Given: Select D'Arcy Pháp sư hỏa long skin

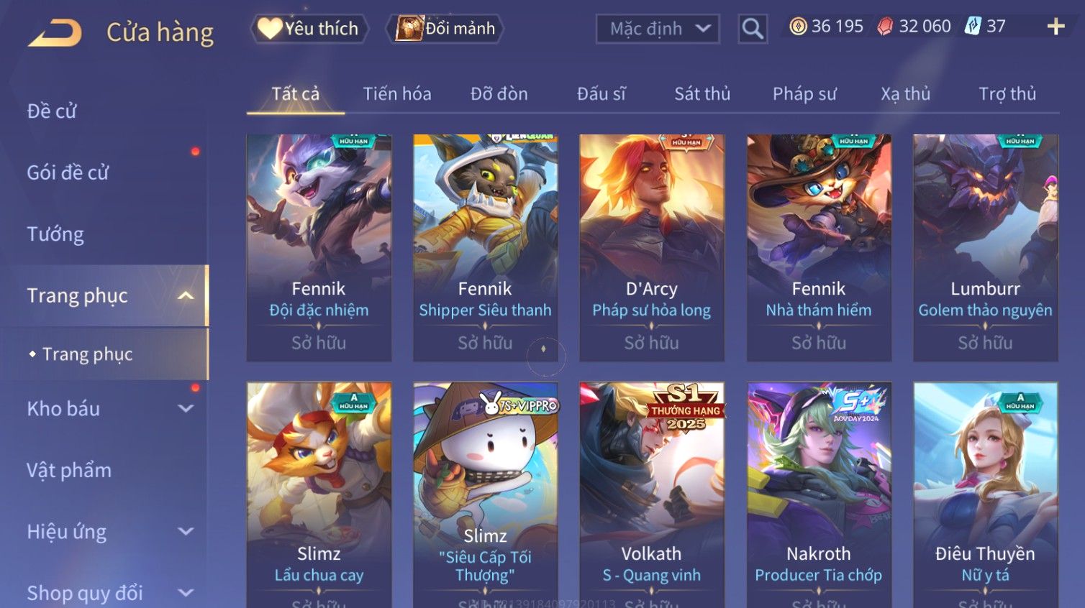Looking at the screenshot, I should pyautogui.click(x=652, y=248).
